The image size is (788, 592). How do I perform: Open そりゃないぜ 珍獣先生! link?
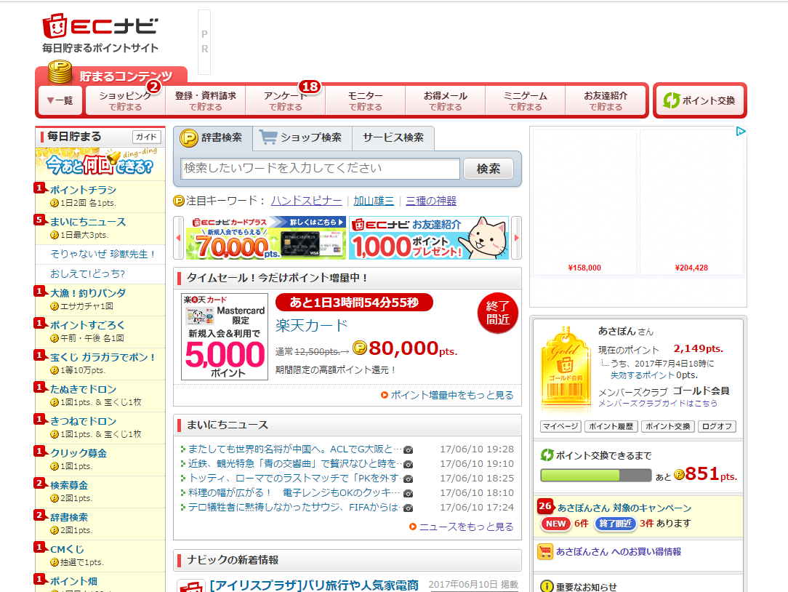coord(102,254)
